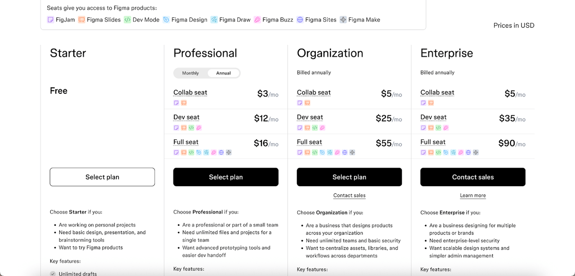Click the FigJam icon in the products list
The image size is (575, 276).
click(50, 20)
